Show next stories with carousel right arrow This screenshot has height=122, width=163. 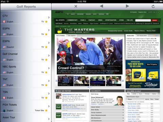click(123, 81)
